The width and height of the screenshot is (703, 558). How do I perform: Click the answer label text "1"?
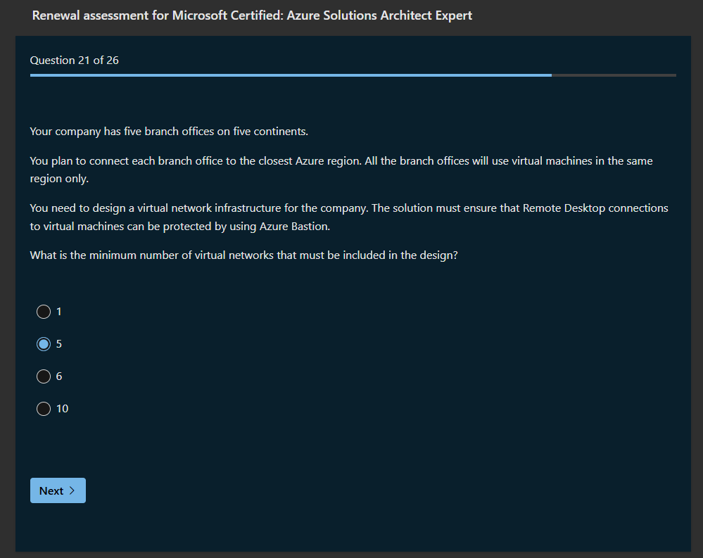(x=59, y=312)
